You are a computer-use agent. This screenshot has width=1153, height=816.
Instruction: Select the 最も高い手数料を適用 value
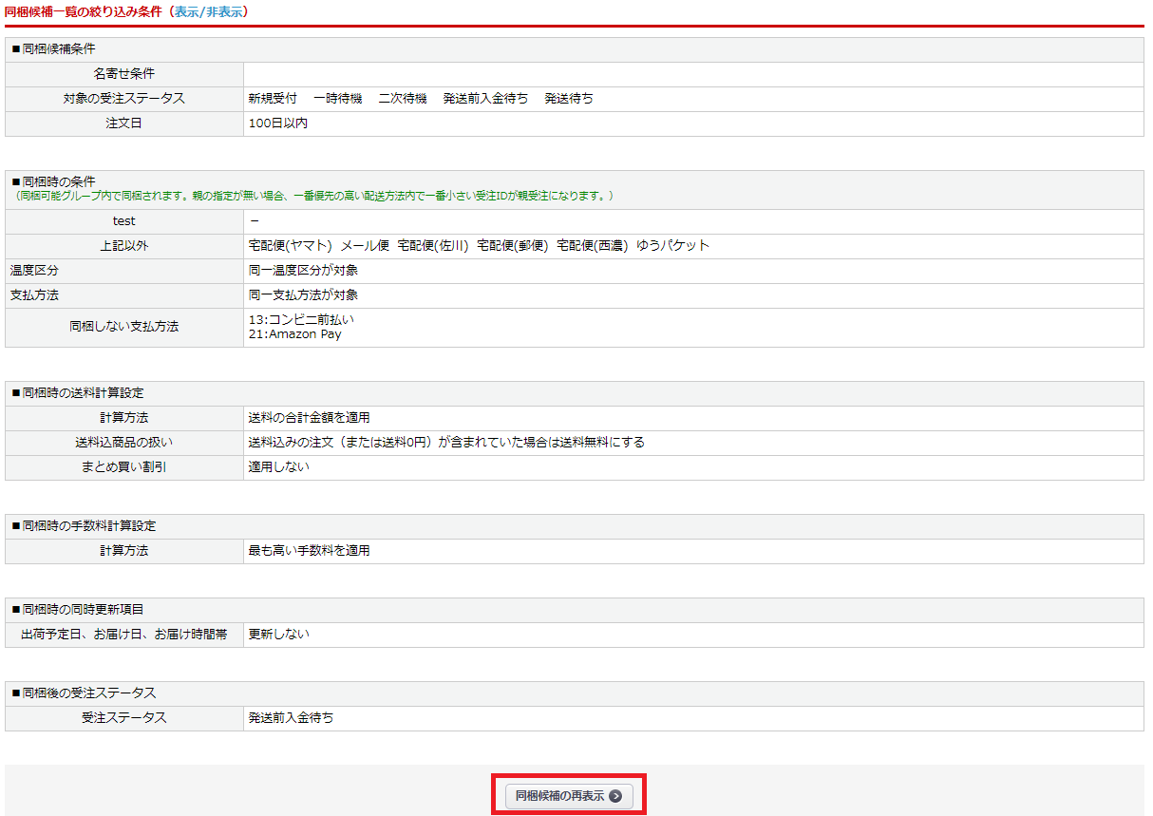coord(309,551)
